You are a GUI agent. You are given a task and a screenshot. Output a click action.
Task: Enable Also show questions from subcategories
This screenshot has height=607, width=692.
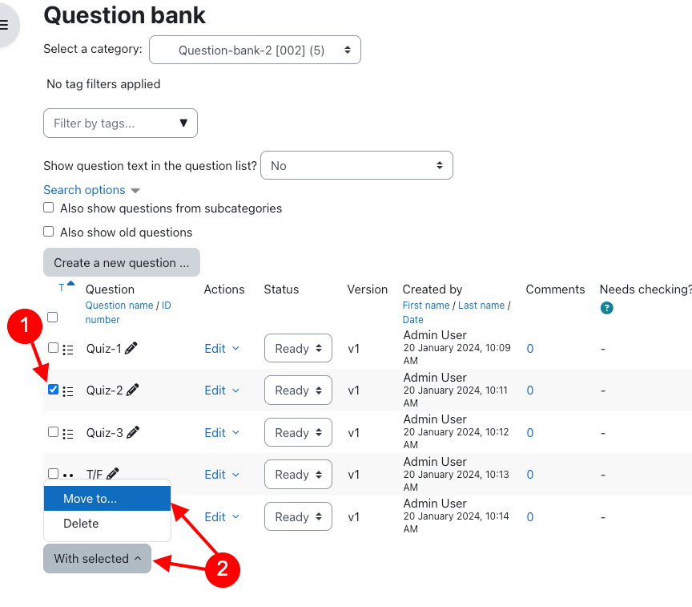pos(49,208)
